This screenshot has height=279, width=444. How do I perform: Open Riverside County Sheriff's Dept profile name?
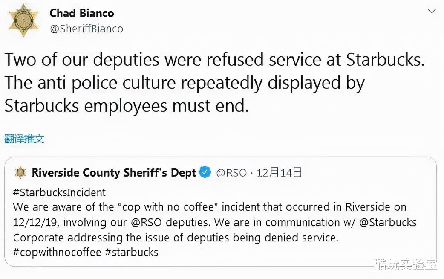[114, 173]
